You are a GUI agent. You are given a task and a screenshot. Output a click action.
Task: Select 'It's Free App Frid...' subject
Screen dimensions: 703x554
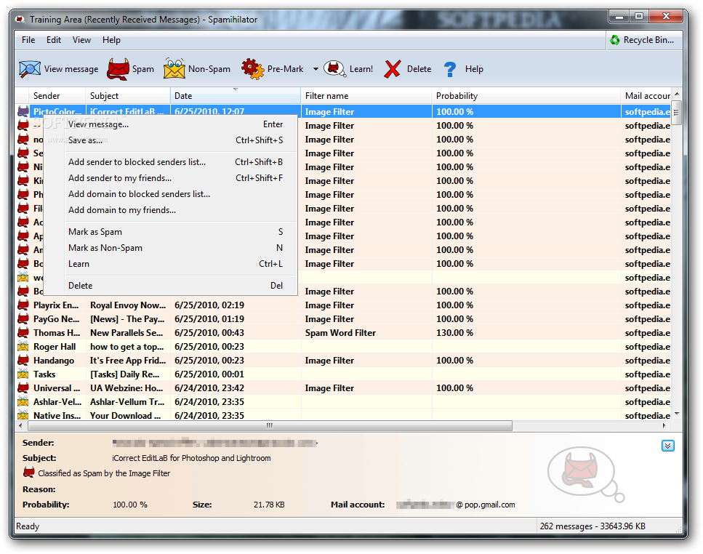coord(128,361)
